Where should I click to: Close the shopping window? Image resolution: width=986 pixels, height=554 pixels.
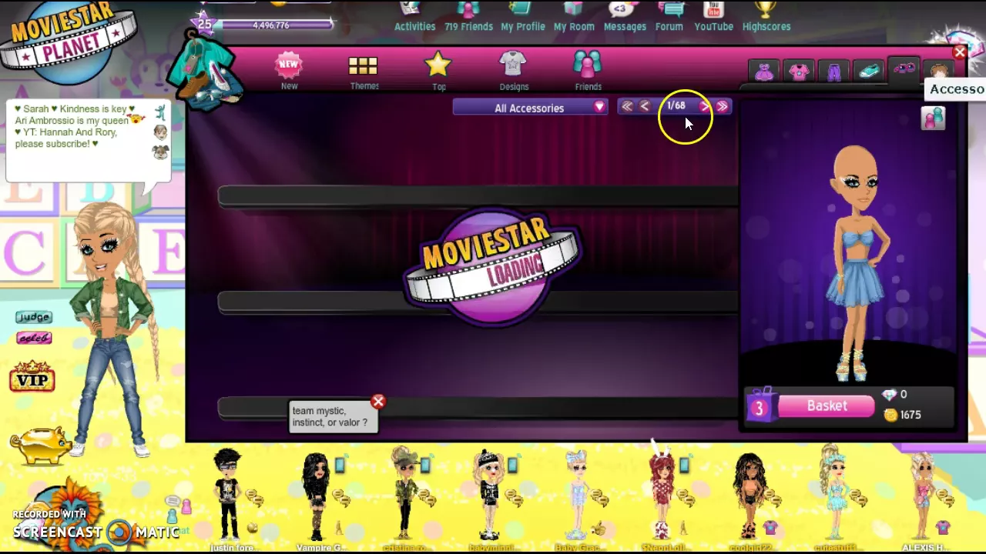[960, 52]
